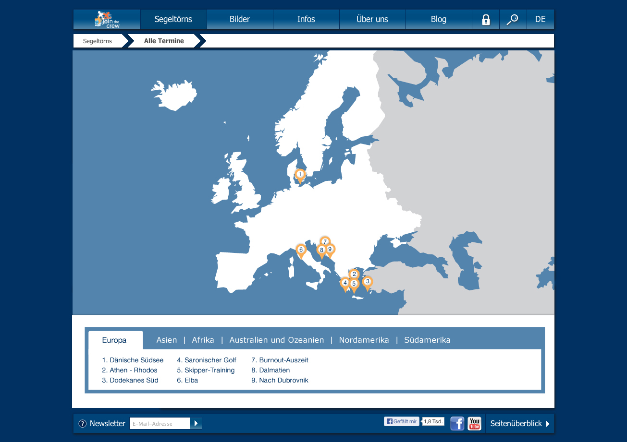
Task: Switch to the Asien tab
Action: coord(167,340)
